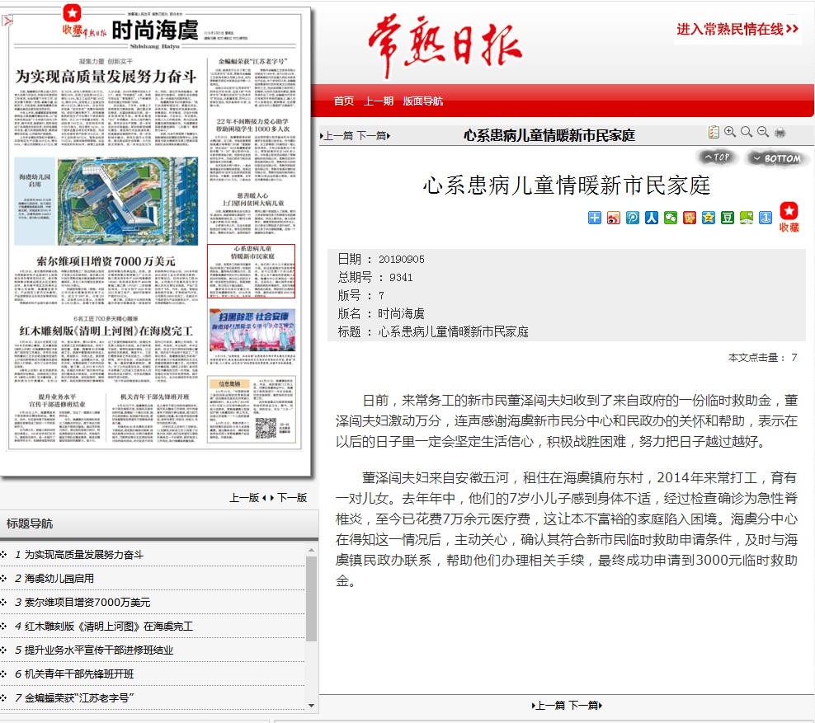Click 索尔维项目增资7000万美元 headline on page image
The image size is (815, 723).
(x=106, y=261)
